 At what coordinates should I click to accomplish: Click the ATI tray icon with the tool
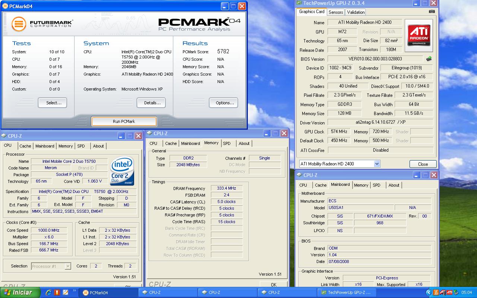tap(443, 292)
